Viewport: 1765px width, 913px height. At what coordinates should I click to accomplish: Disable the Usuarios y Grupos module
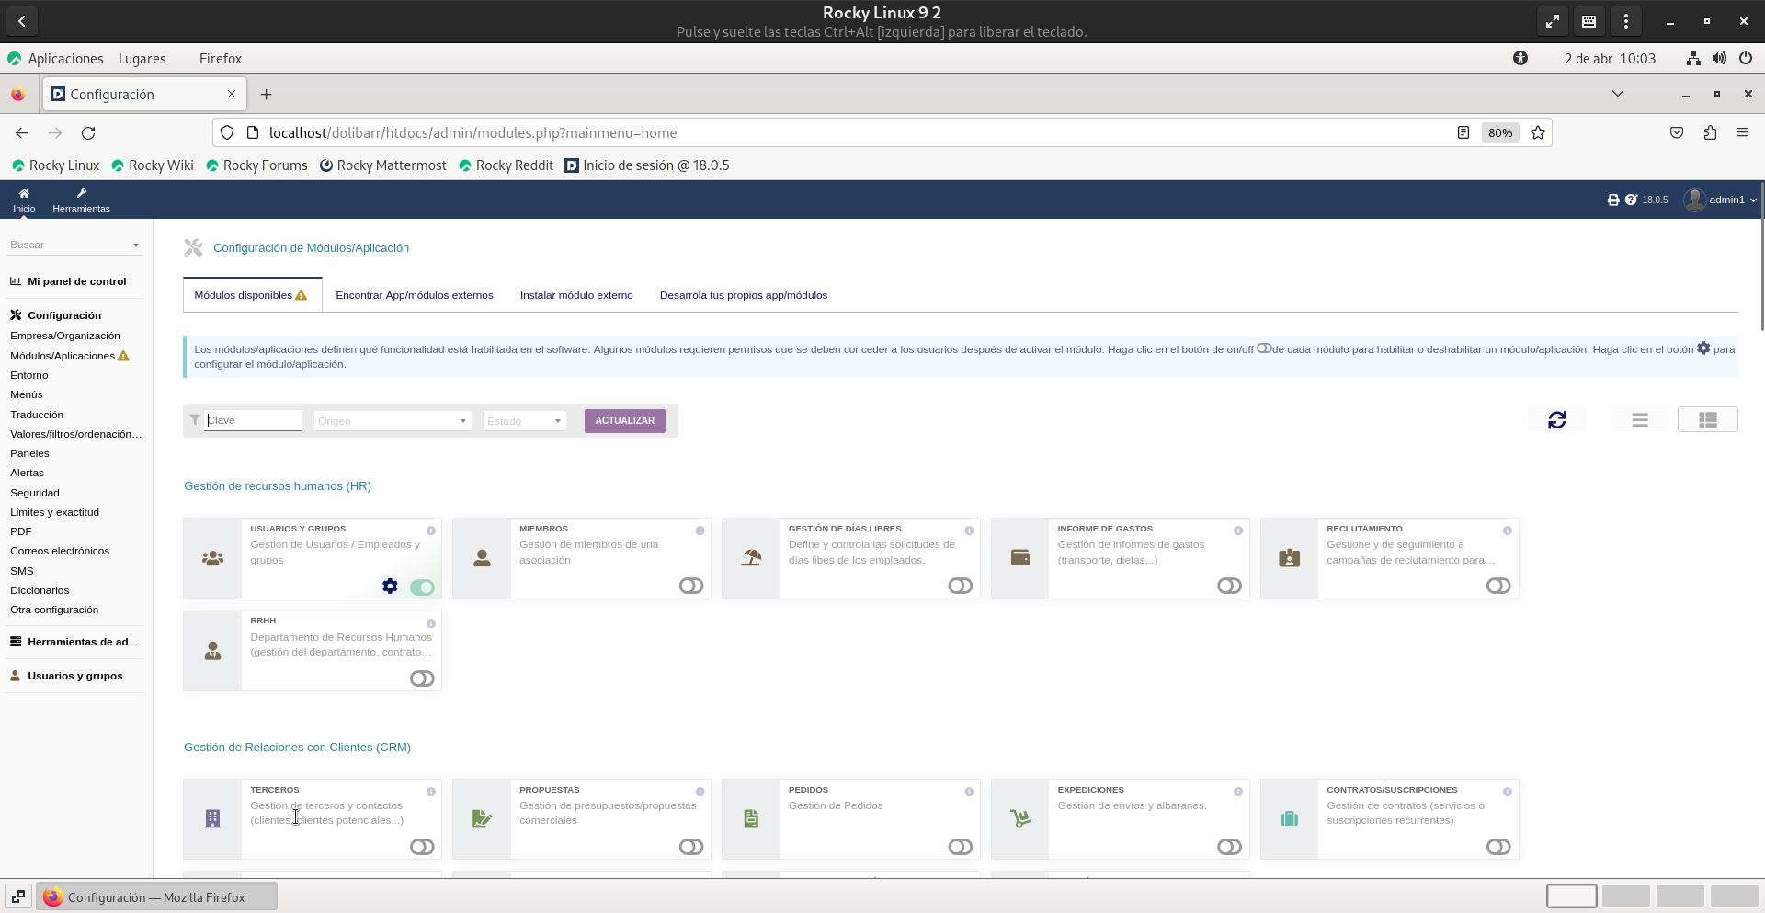click(x=422, y=587)
